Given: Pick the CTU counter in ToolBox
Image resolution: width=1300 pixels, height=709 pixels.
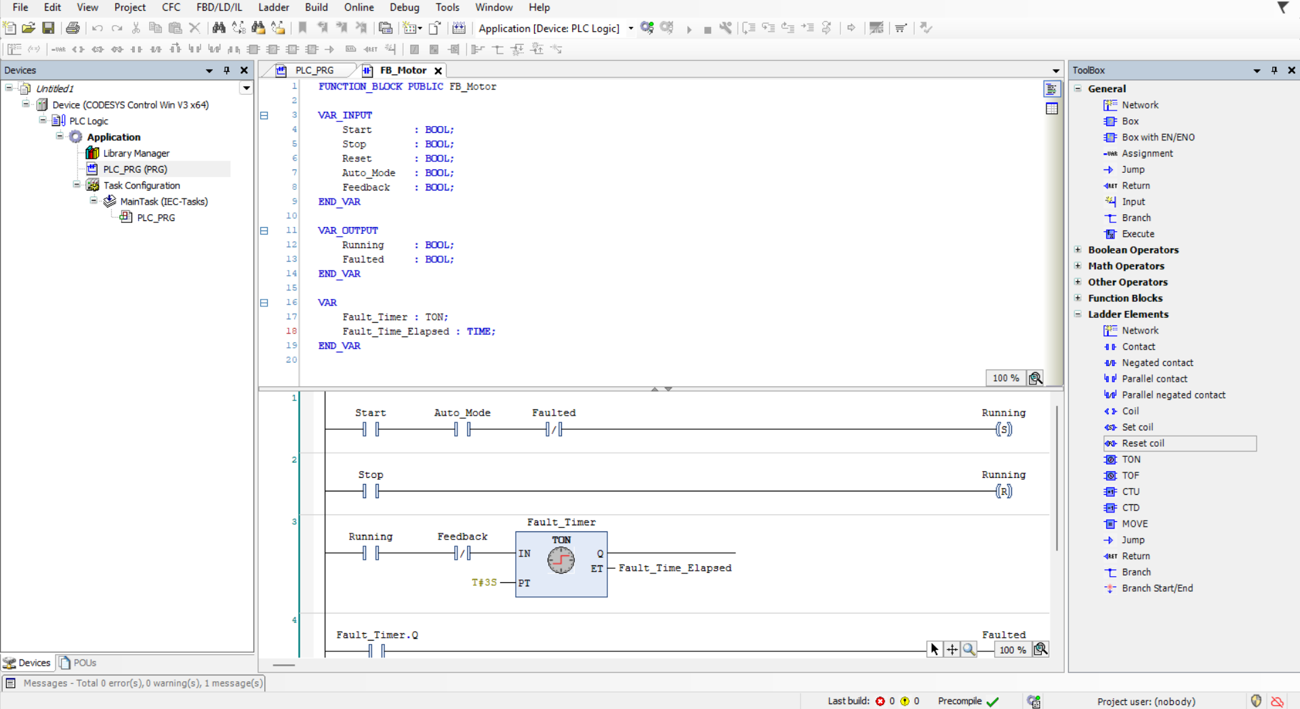Looking at the screenshot, I should (x=1131, y=491).
